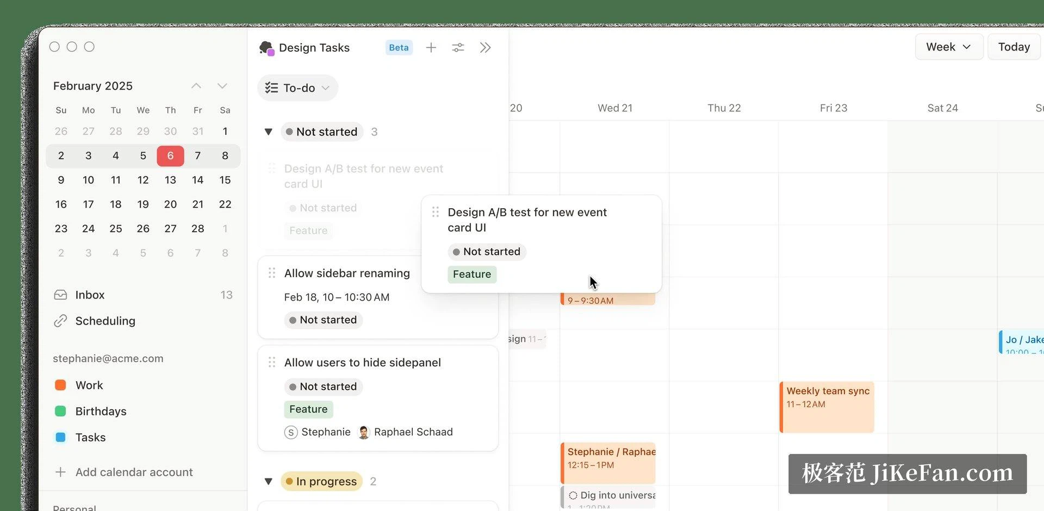Image resolution: width=1044 pixels, height=511 pixels.
Task: Open the Stephanie / Raphael 12:15 event
Action: pos(608,463)
